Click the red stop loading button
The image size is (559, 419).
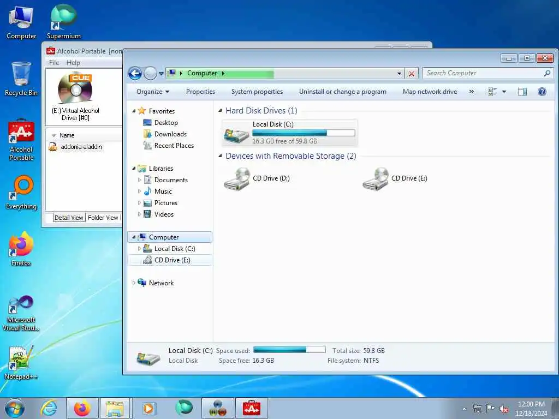click(x=411, y=74)
